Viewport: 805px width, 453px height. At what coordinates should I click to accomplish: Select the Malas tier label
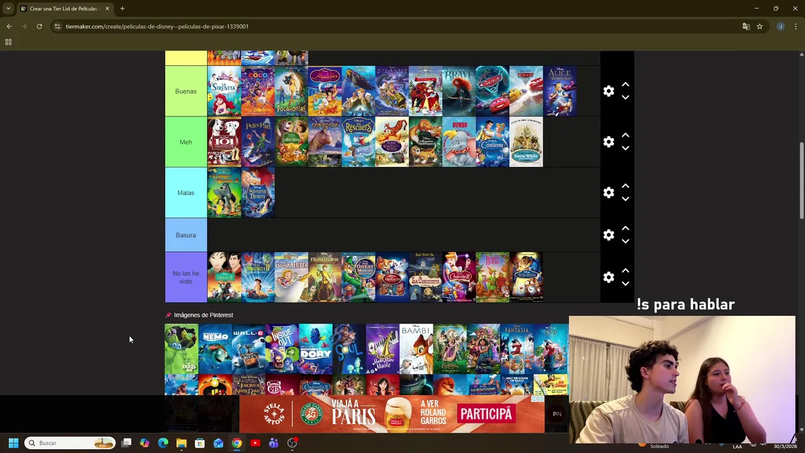(x=186, y=193)
